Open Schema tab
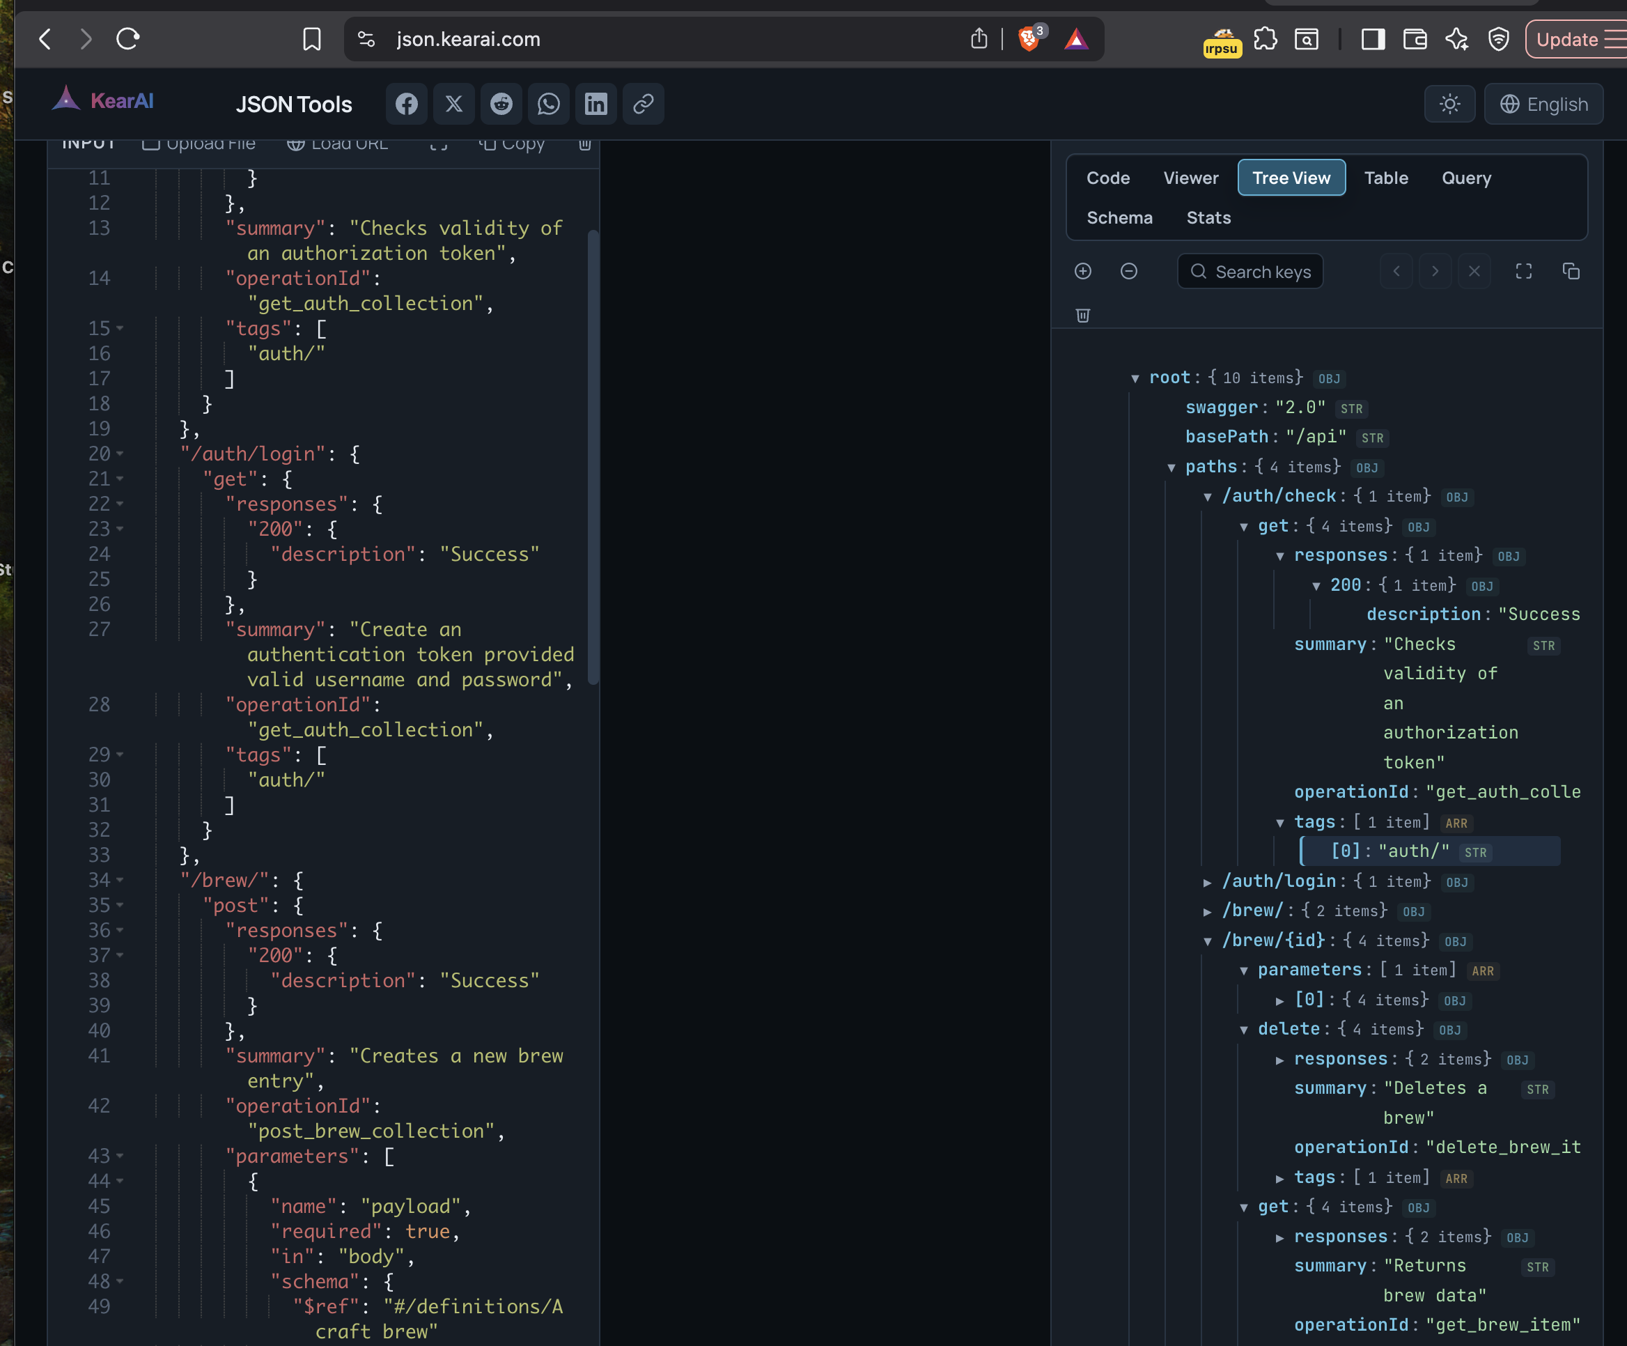 [x=1119, y=218]
